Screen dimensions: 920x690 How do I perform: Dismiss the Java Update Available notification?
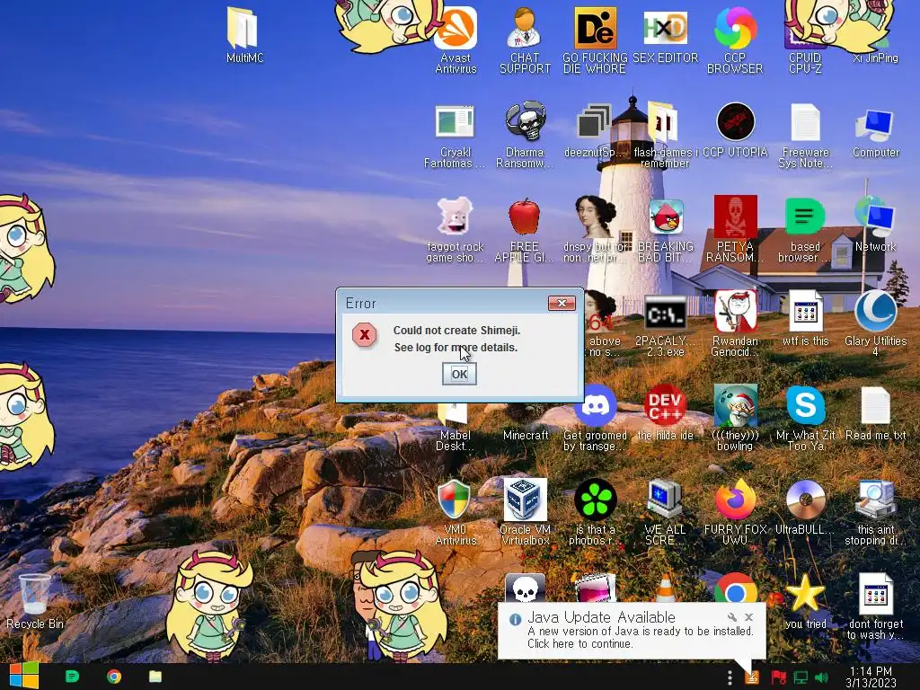[x=748, y=617]
